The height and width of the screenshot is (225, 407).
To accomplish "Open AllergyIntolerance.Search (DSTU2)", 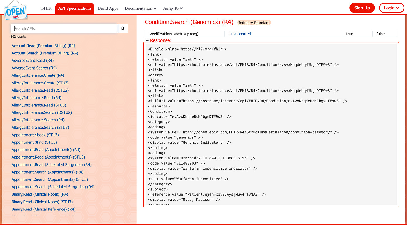I will pos(42,113).
